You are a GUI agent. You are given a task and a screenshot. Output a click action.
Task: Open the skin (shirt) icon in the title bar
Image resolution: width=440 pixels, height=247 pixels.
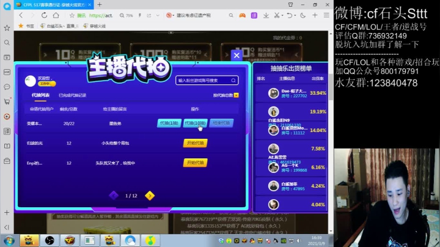pos(290,4)
